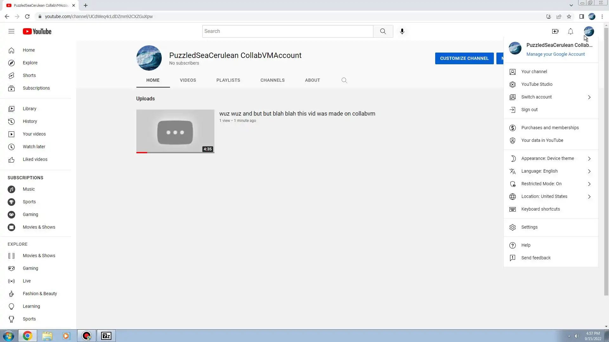Expand Appearance: Device theme submenu
609x342 pixels.
click(547, 158)
